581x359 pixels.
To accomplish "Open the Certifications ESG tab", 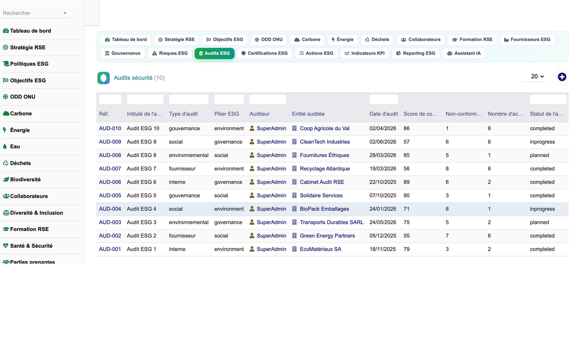I will pyautogui.click(x=264, y=53).
